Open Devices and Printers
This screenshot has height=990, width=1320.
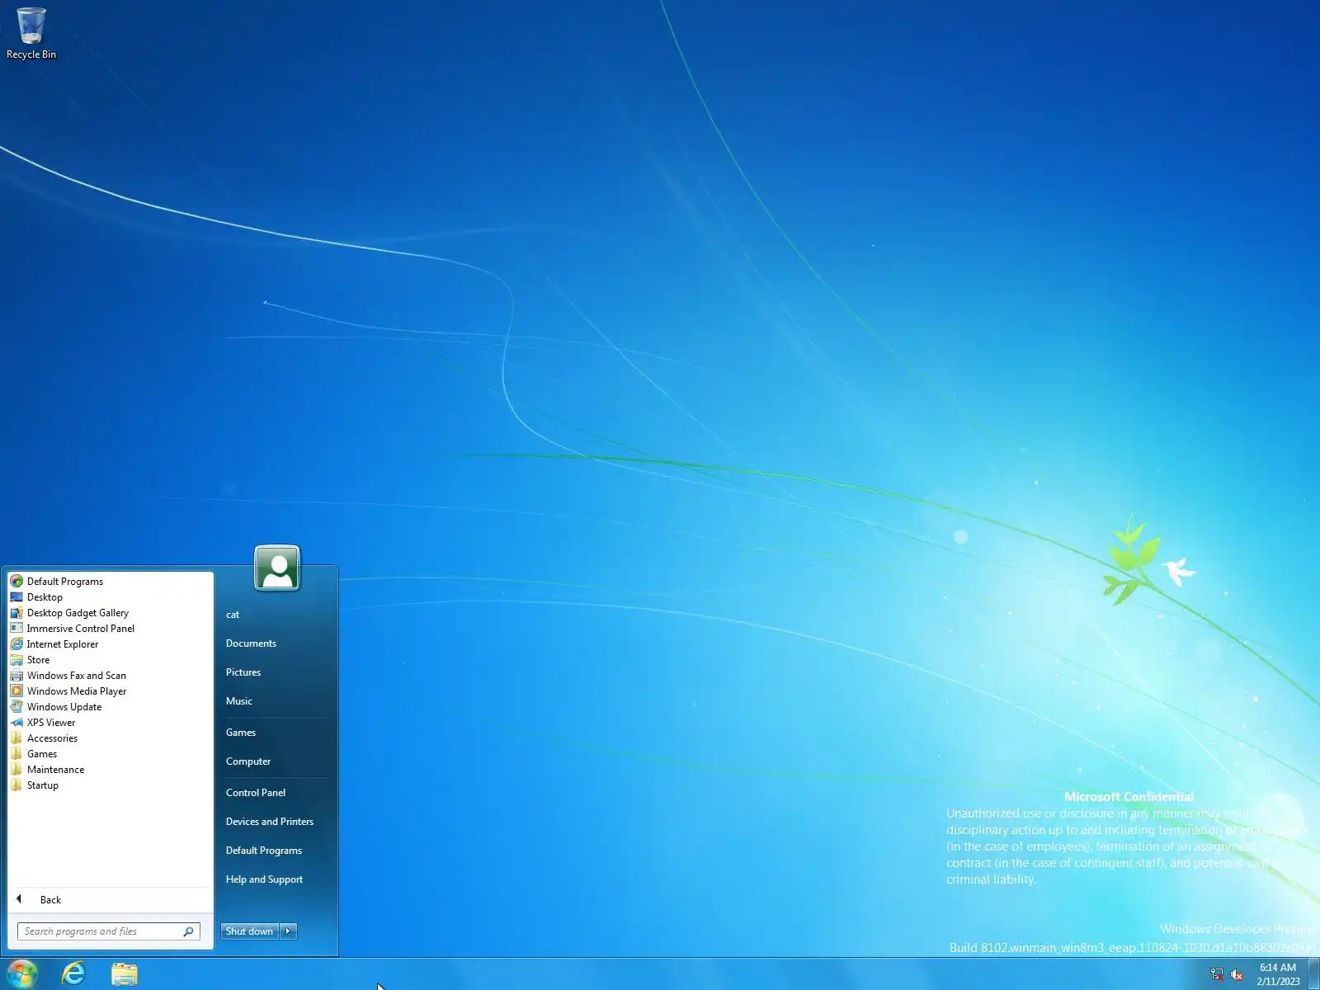[270, 822]
